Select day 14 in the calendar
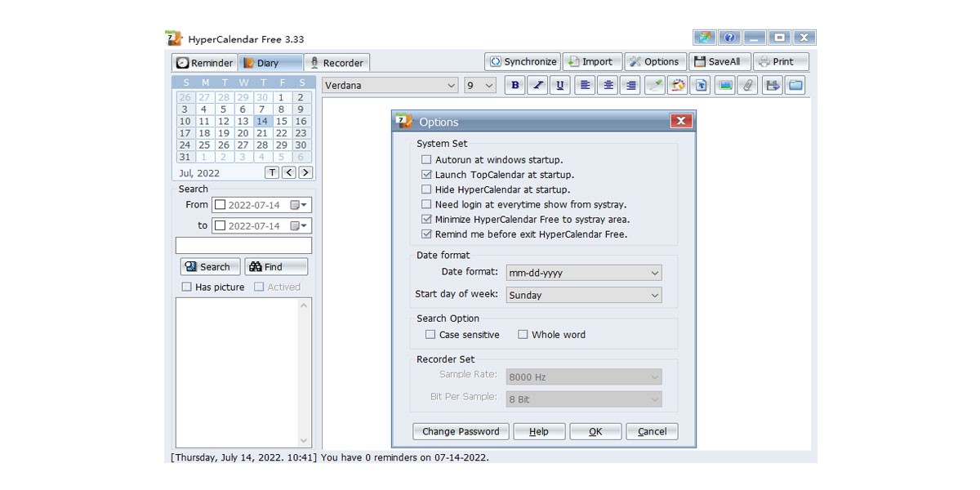 point(262,121)
